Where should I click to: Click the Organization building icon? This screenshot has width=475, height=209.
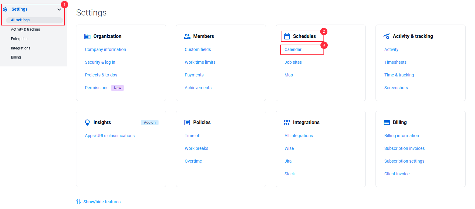tap(87, 36)
